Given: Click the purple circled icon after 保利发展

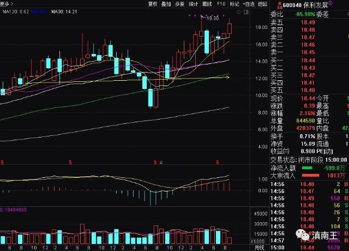Looking at the screenshot, I should point(330,3).
